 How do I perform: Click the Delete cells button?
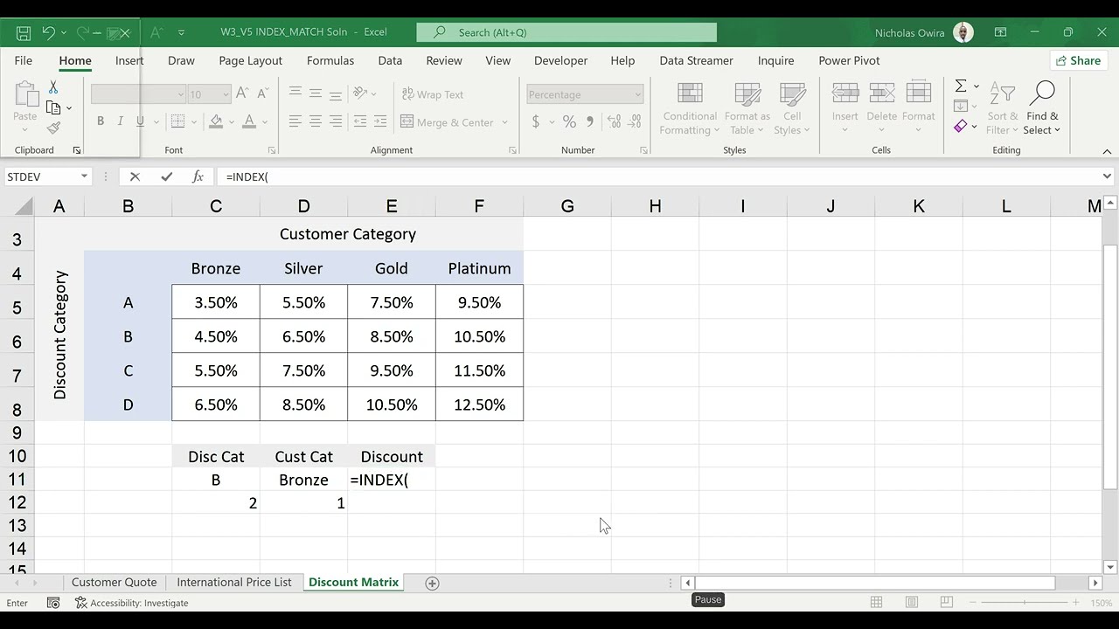coord(881,108)
